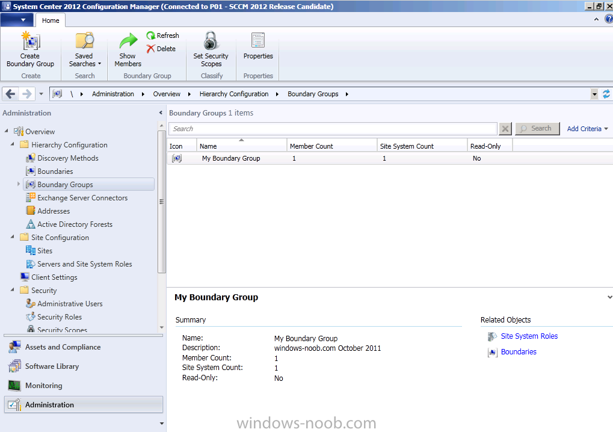
Task: Sort by the Read-Only column header
Action: [x=490, y=146]
